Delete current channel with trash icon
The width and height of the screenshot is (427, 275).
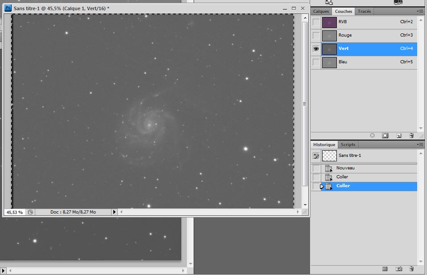click(411, 135)
